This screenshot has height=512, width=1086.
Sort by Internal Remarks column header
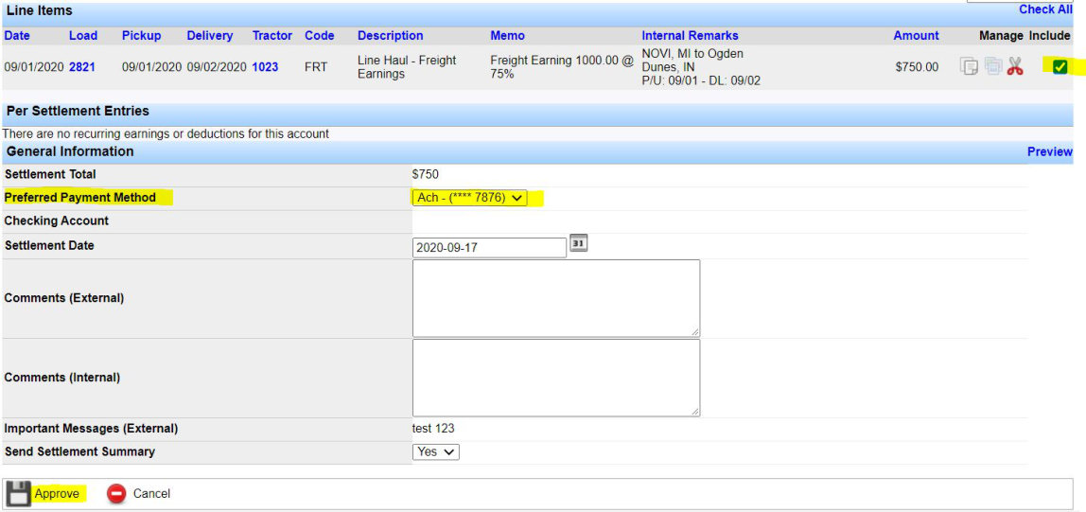pyautogui.click(x=690, y=35)
